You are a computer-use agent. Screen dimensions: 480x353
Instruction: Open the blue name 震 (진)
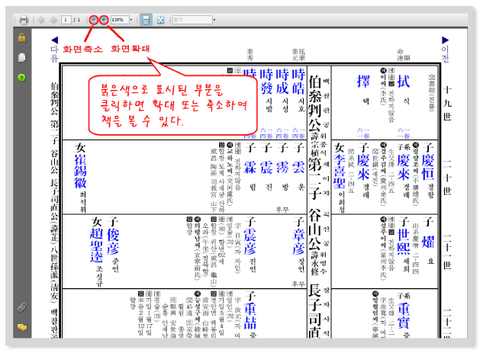(266, 167)
